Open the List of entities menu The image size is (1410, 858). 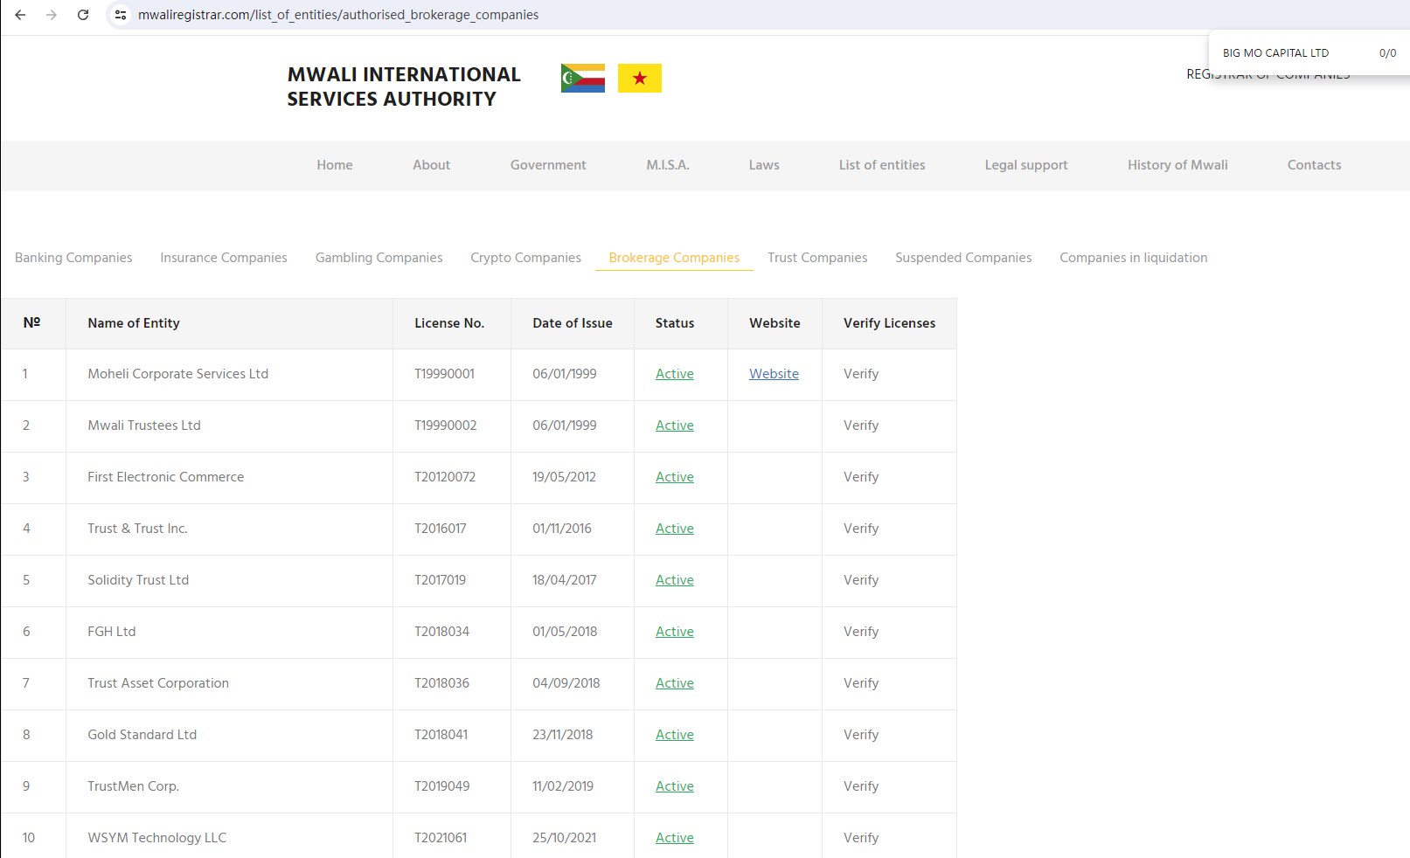coord(881,165)
